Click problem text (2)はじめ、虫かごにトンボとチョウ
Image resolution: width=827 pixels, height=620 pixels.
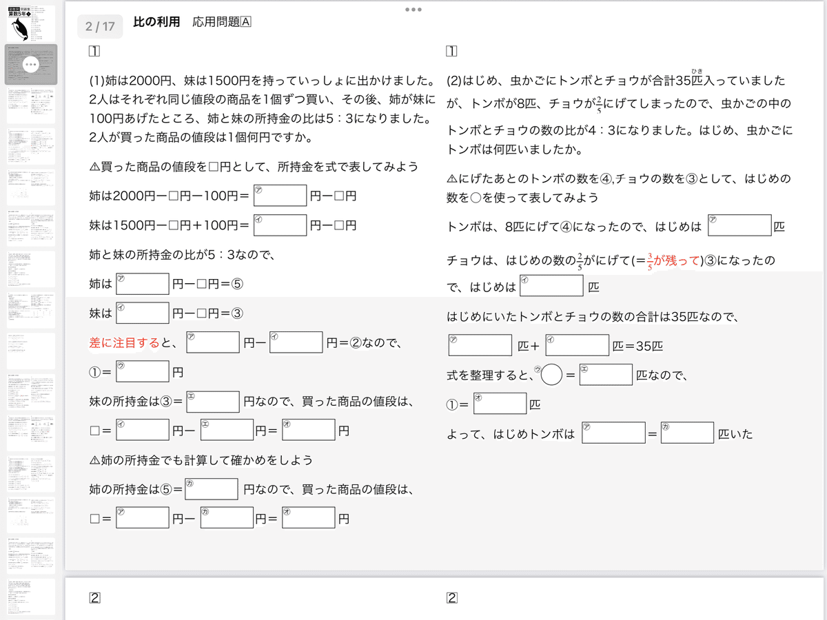tap(619, 115)
